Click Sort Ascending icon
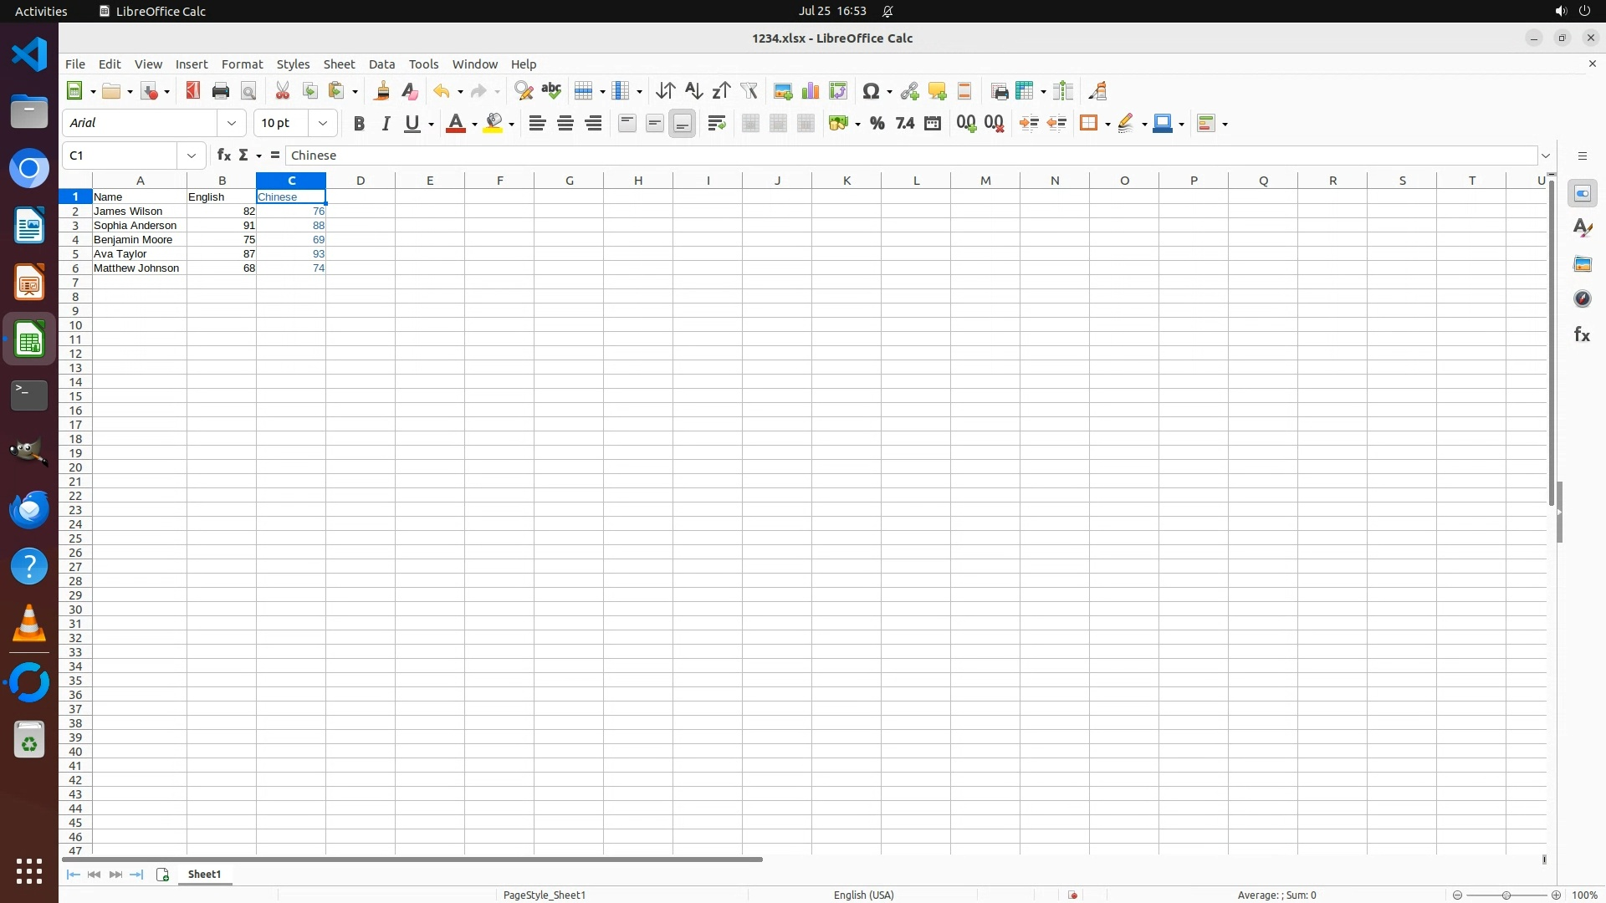This screenshot has height=903, width=1606. (x=693, y=91)
